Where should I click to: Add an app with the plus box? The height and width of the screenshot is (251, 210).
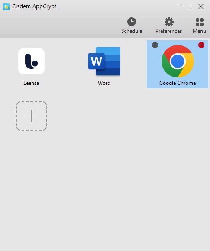click(32, 116)
